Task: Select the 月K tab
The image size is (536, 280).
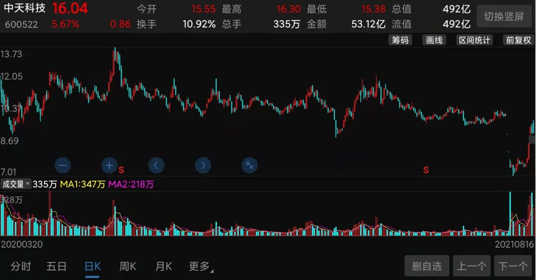Action: click(163, 266)
